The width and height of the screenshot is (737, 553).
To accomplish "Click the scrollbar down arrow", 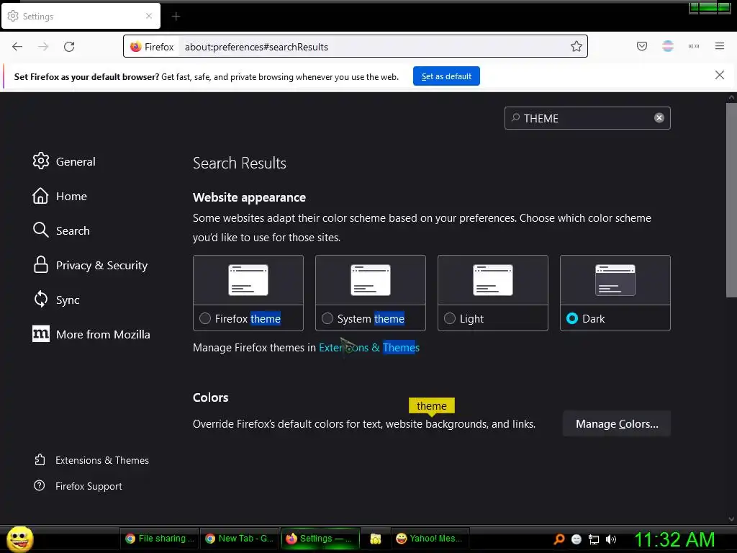I will click(x=731, y=519).
